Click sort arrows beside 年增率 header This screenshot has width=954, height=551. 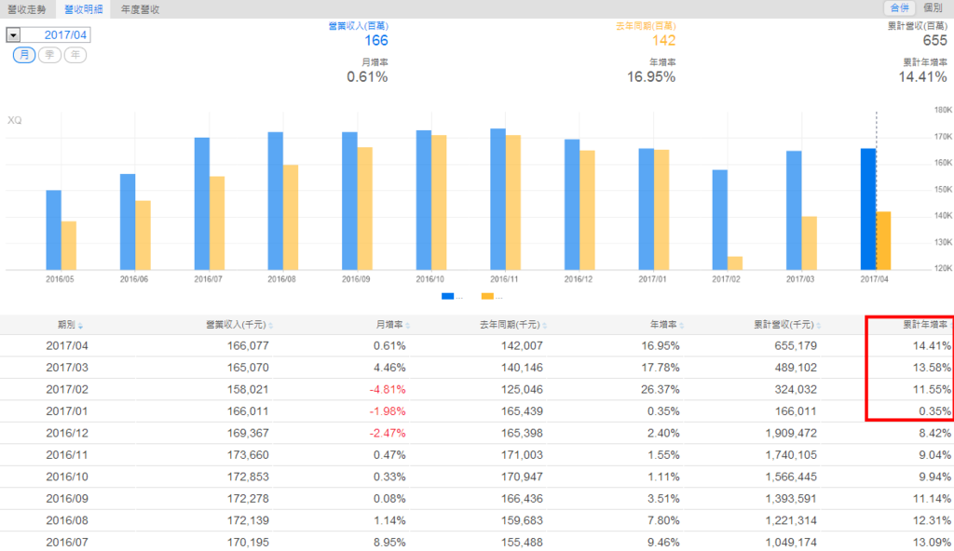tap(681, 326)
